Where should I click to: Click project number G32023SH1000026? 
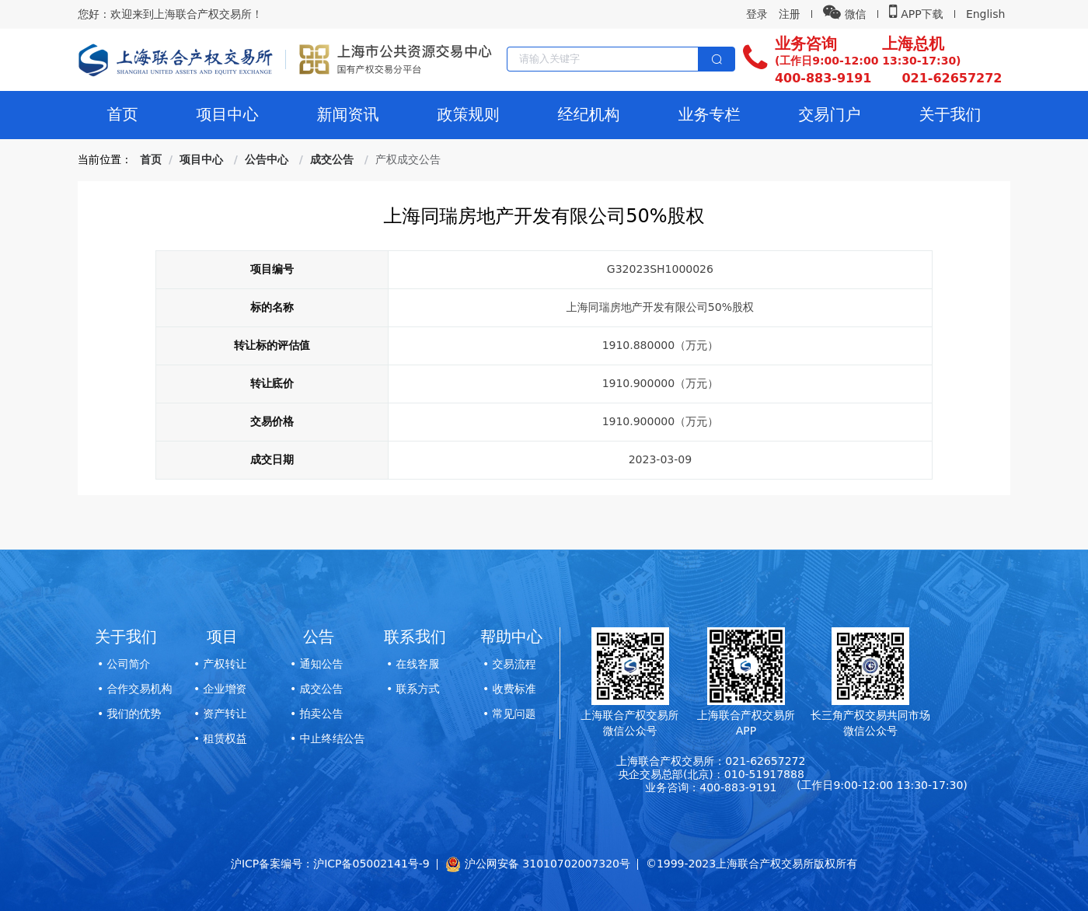[x=660, y=269]
